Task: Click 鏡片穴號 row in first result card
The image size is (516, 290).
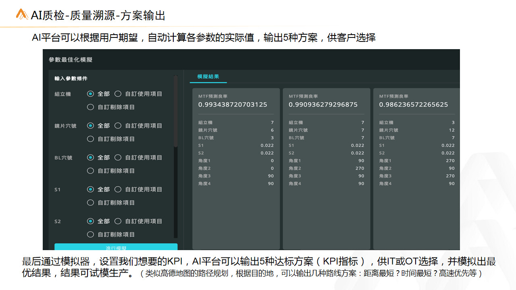Action: pyautogui.click(x=236, y=130)
